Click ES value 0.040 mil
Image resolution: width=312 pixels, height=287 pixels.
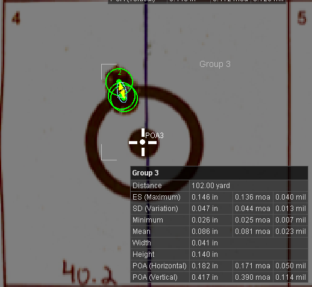pos(290,197)
